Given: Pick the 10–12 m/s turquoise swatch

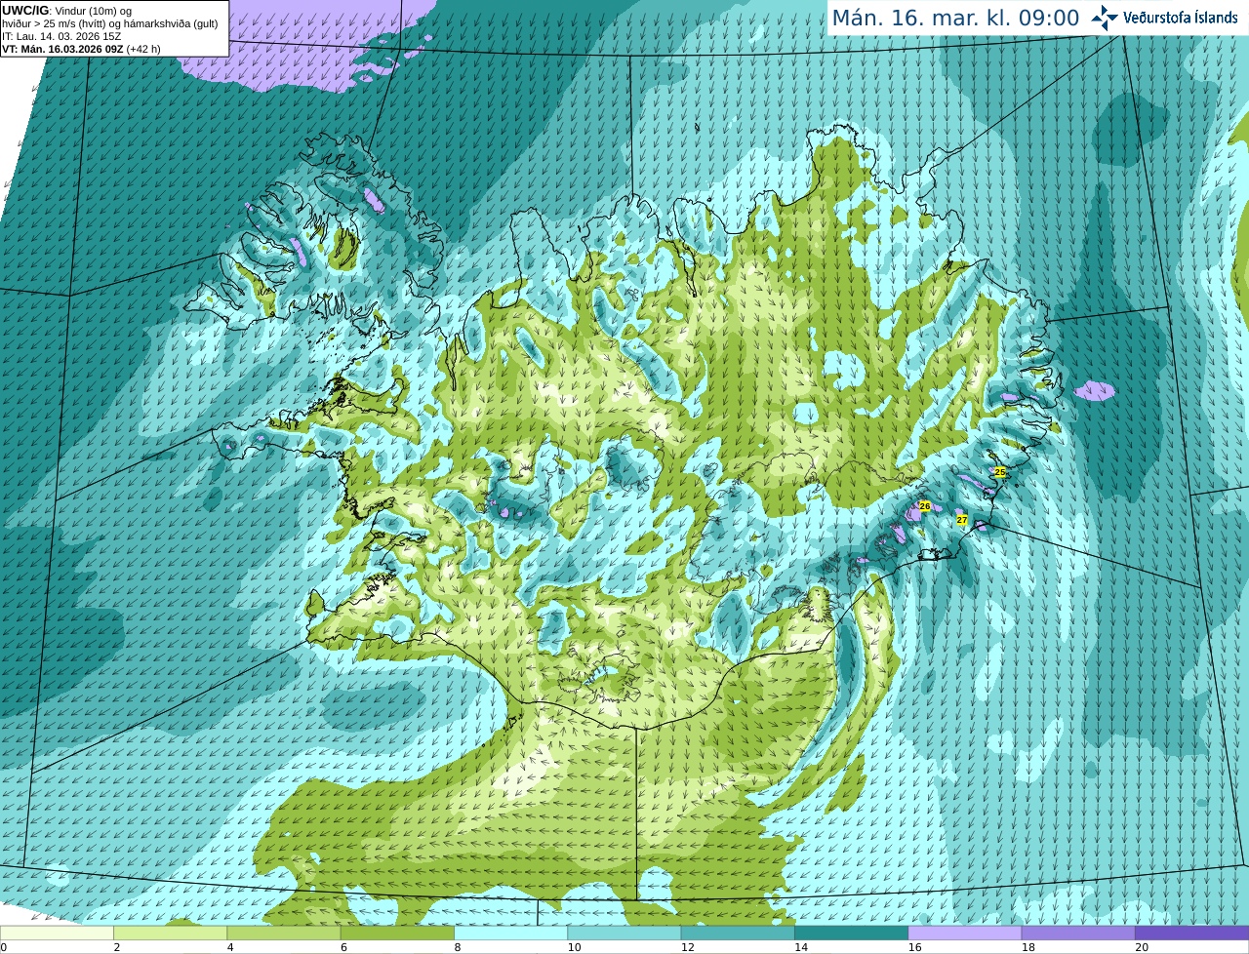Looking at the screenshot, I should 624,933.
